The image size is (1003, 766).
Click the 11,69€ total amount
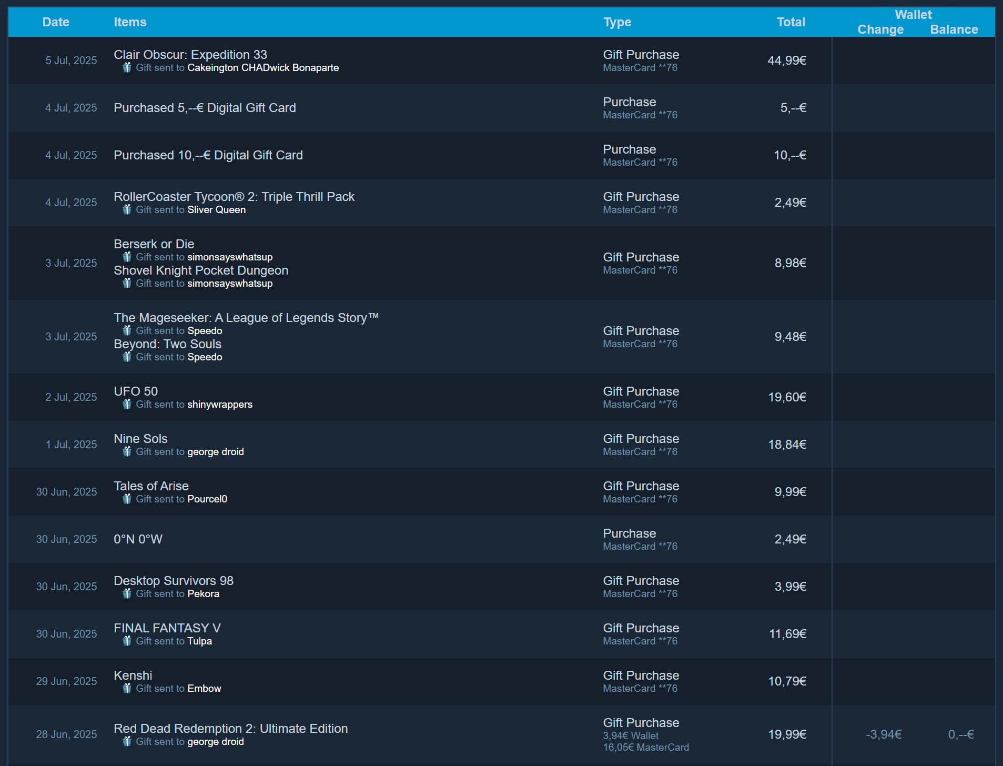pos(788,634)
